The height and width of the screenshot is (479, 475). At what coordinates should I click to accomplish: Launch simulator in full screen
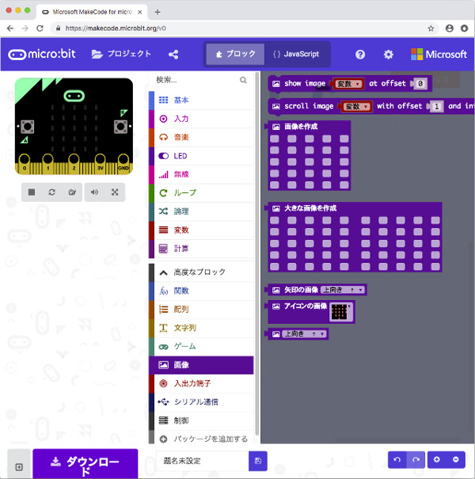click(x=115, y=192)
